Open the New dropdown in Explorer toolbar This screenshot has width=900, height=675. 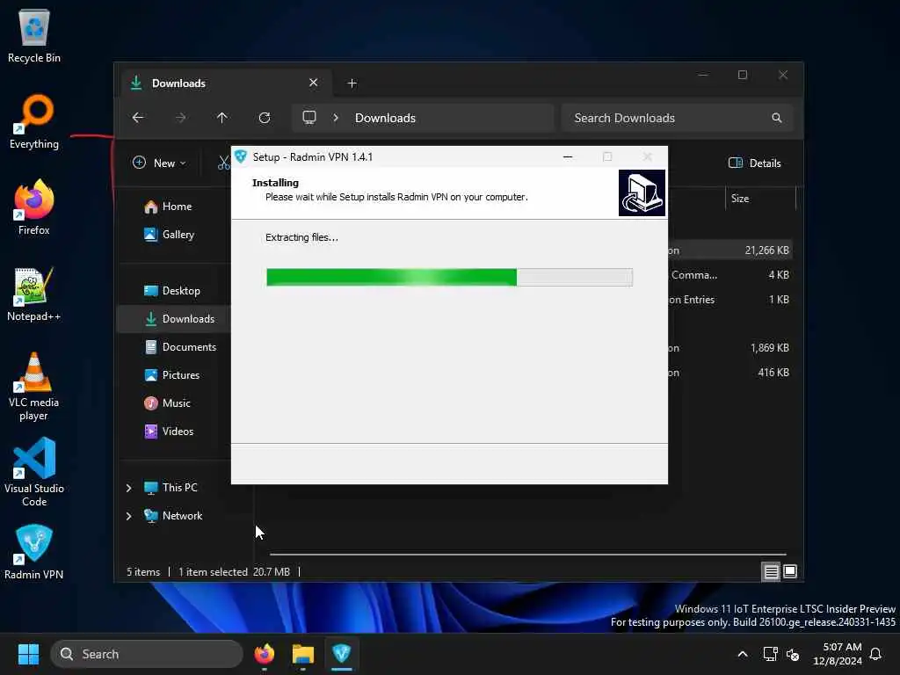click(160, 163)
